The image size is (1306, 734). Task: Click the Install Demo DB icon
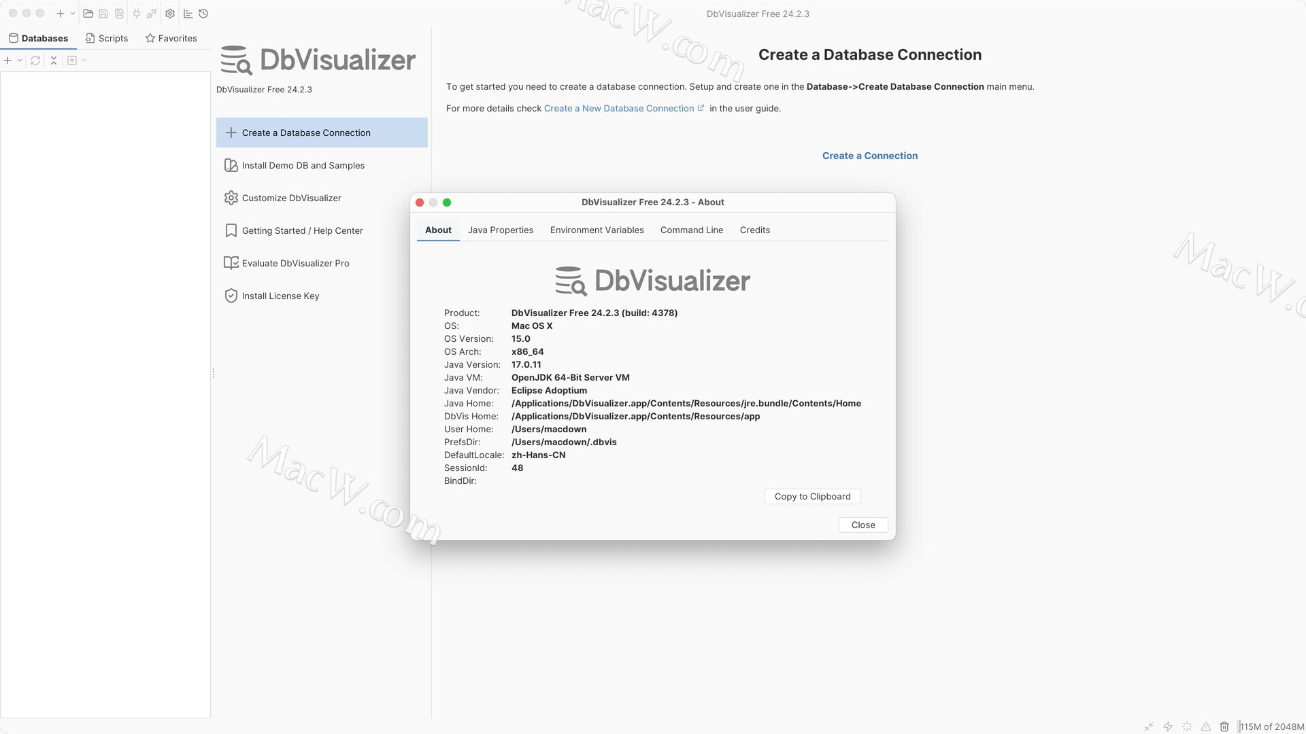tap(231, 165)
